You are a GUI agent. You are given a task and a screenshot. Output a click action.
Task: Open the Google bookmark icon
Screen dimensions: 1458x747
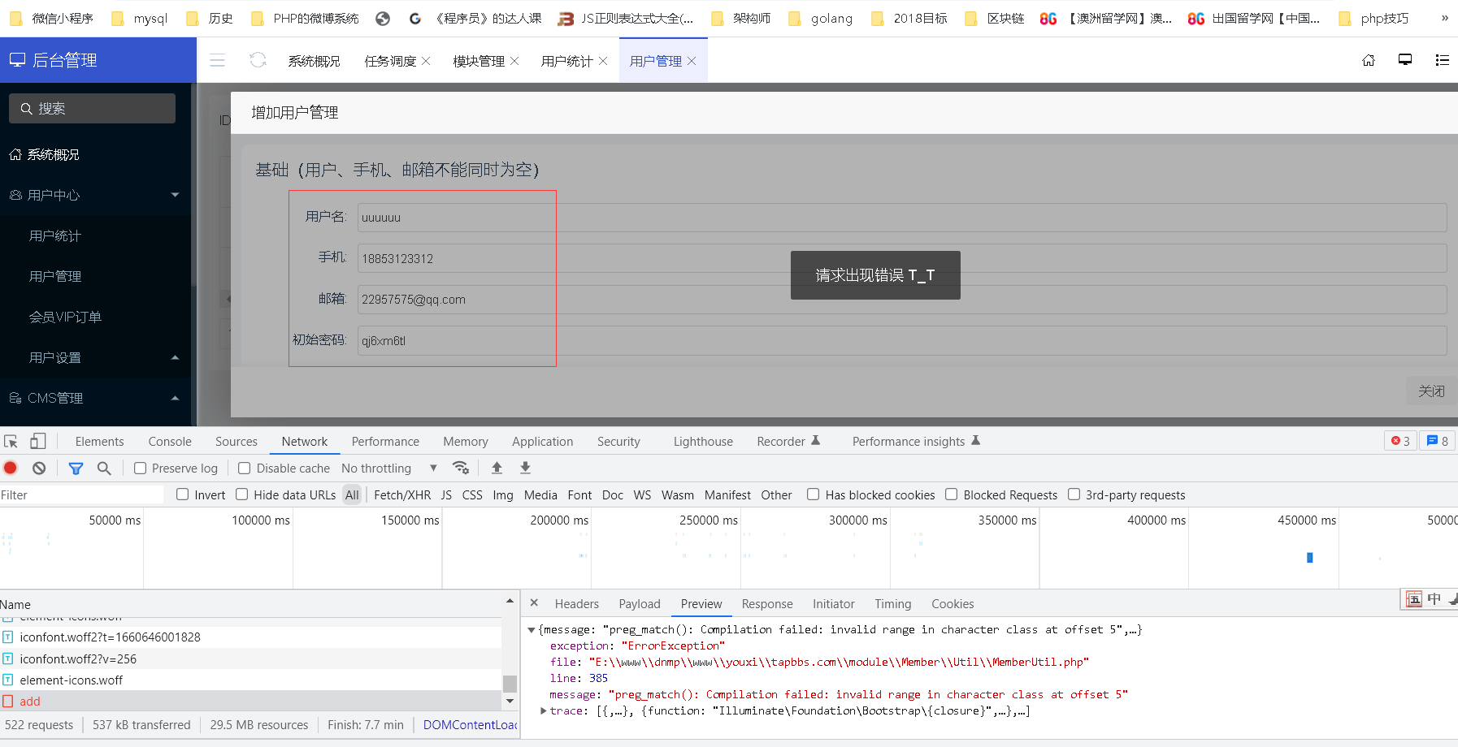click(x=415, y=18)
